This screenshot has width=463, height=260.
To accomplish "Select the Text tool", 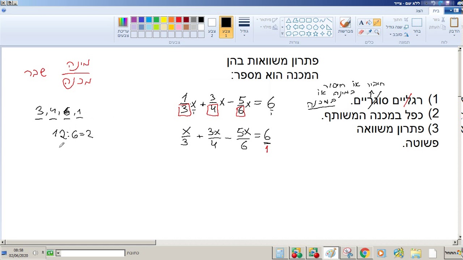I will click(x=361, y=23).
